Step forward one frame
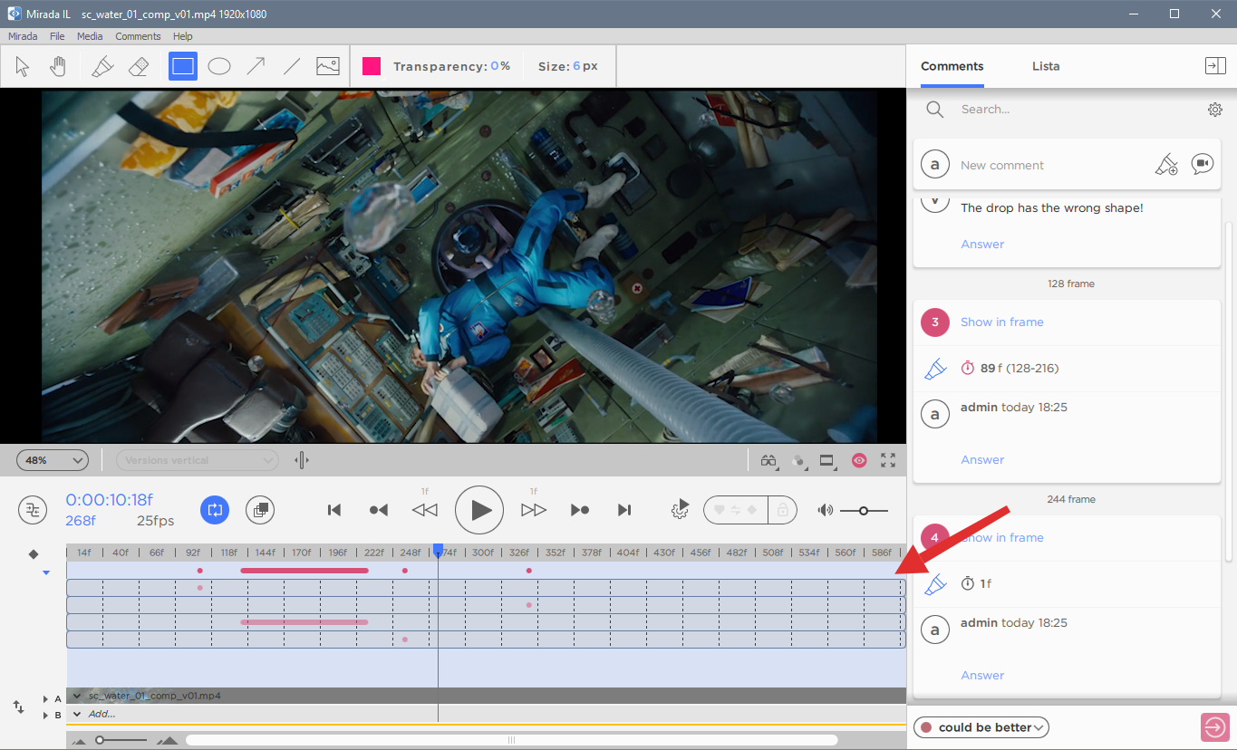The width and height of the screenshot is (1237, 750). (534, 510)
